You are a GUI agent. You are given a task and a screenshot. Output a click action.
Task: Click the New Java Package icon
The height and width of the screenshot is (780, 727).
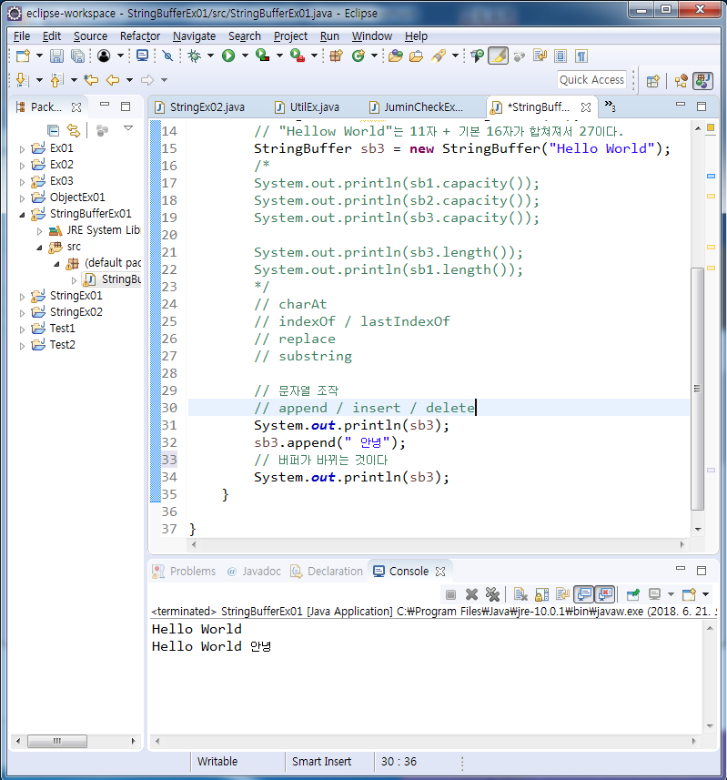(336, 56)
